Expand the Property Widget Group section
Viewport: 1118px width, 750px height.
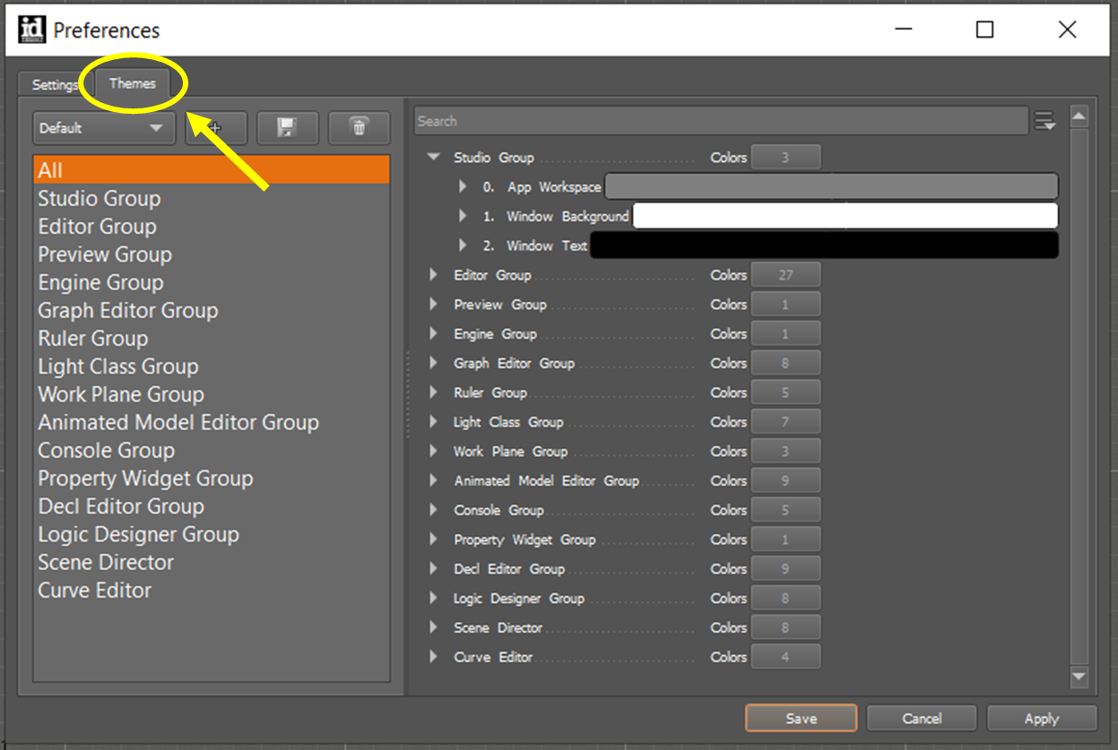pyautogui.click(x=433, y=539)
